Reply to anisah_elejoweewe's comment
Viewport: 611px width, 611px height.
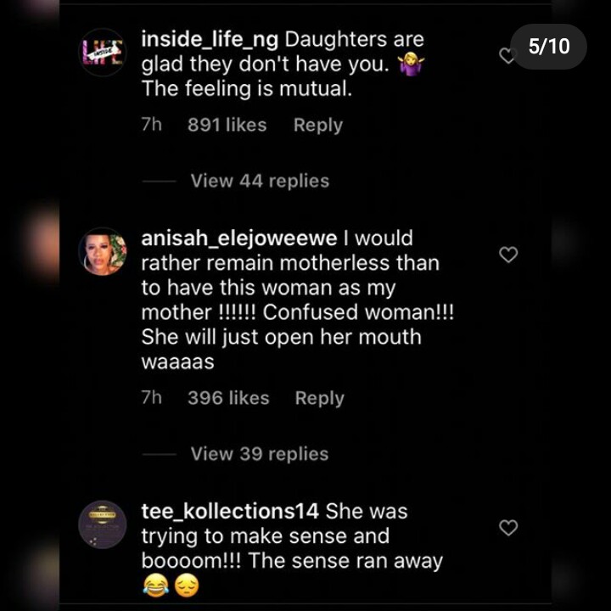point(320,398)
